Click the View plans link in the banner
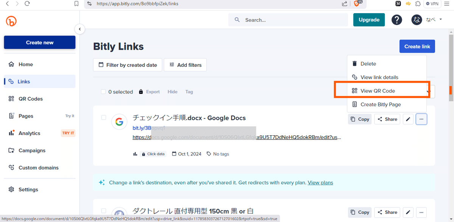 (320, 182)
